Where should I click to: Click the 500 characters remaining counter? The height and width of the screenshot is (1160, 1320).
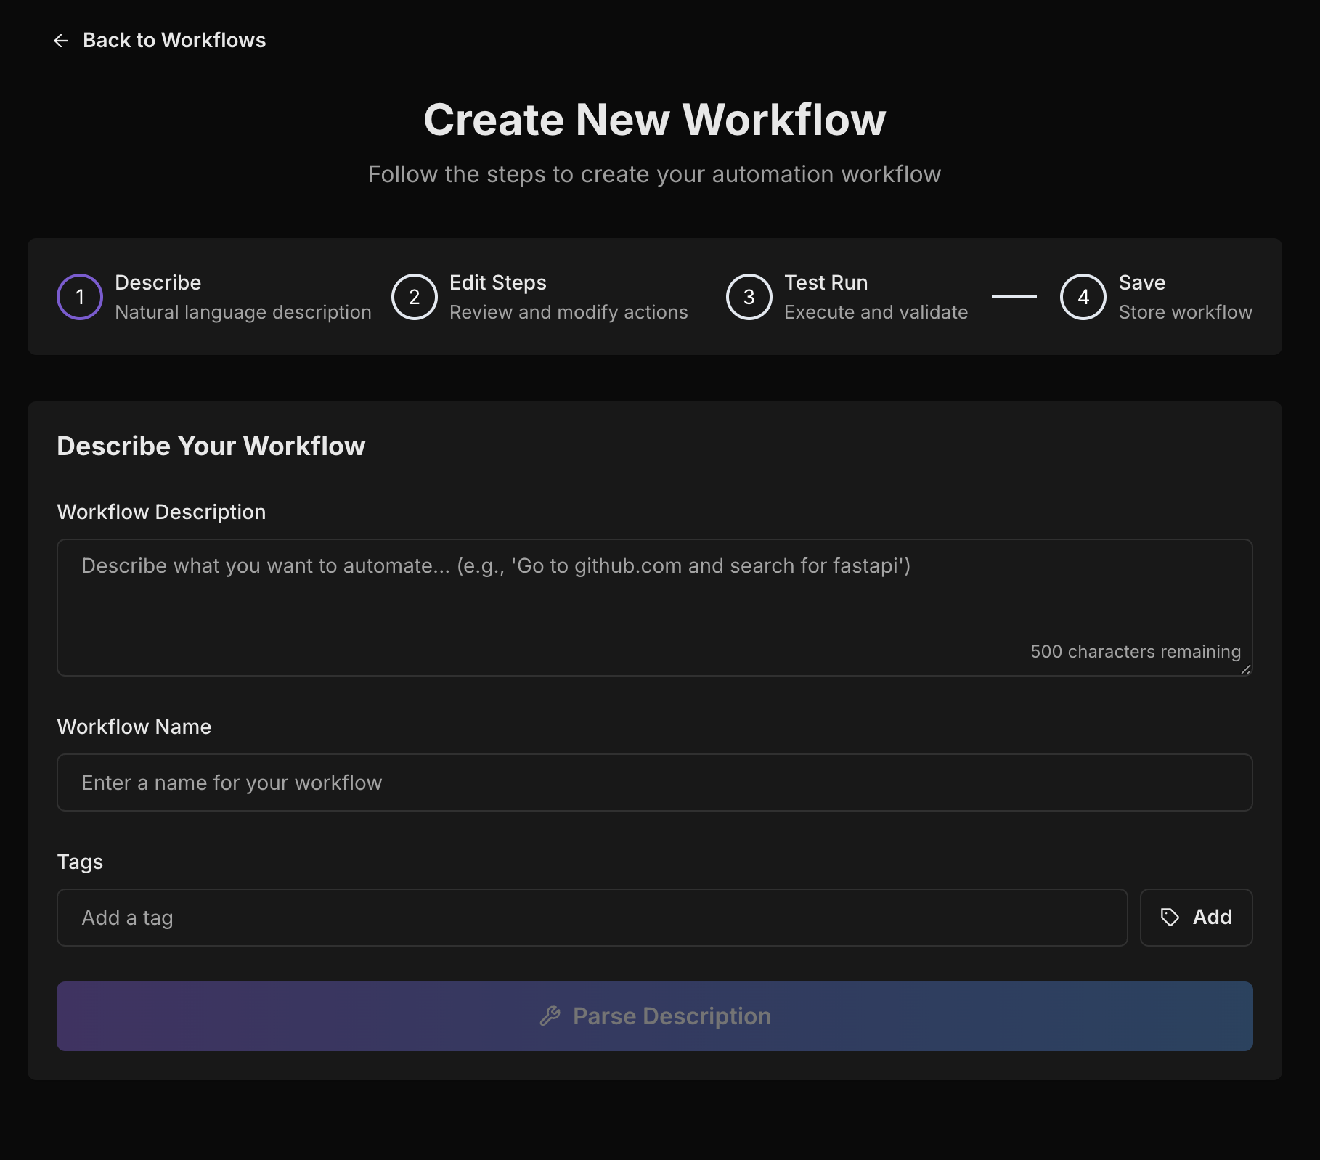coord(1136,652)
